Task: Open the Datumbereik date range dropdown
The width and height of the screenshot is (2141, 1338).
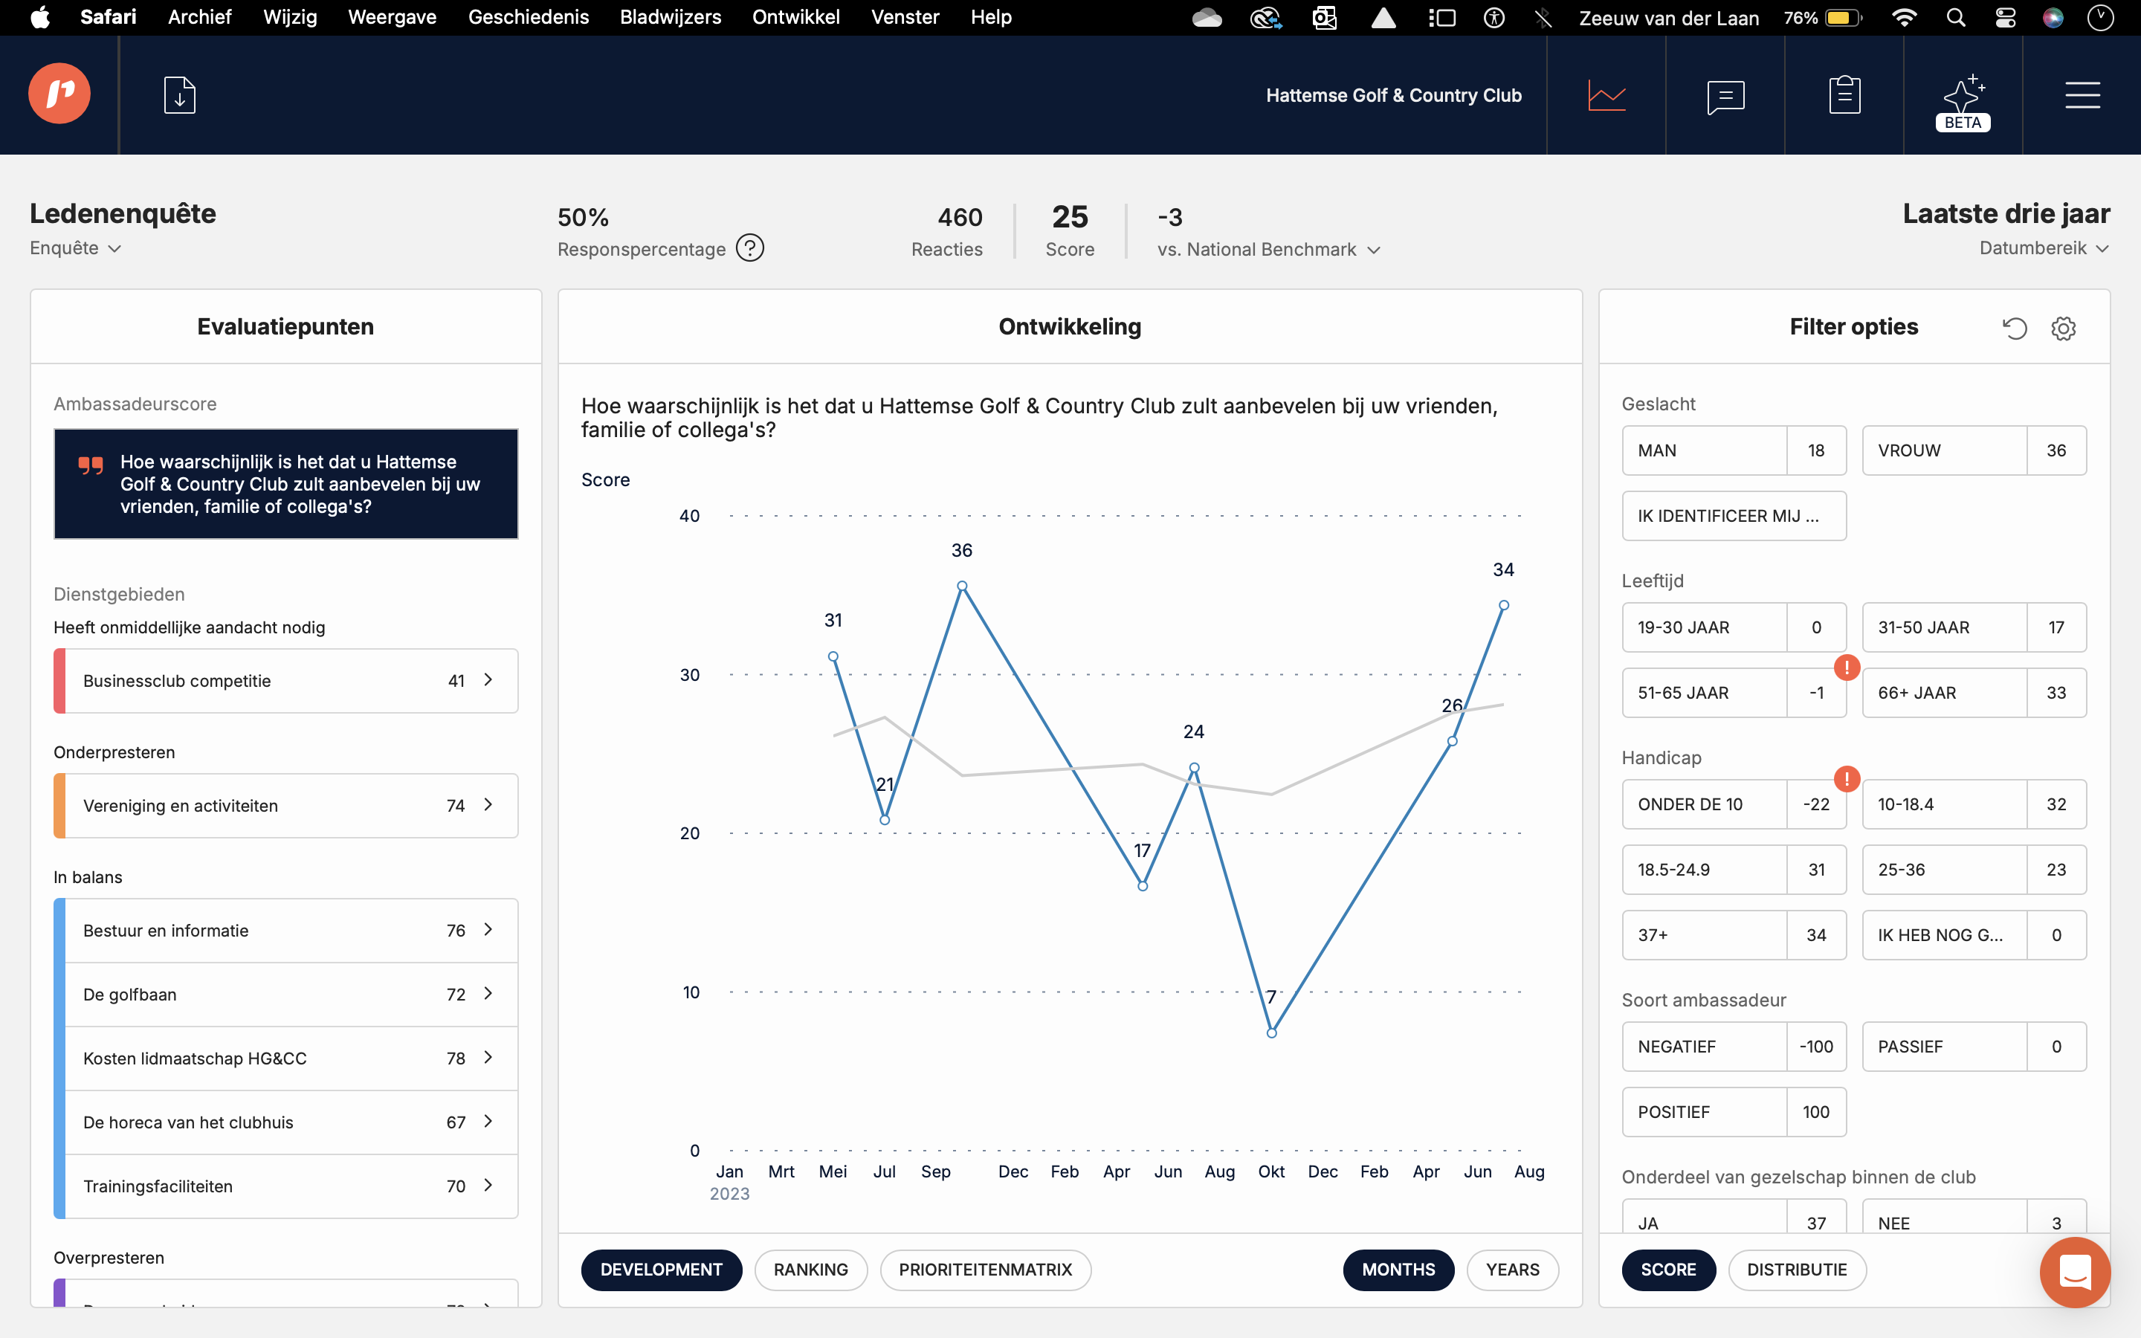Action: (x=2044, y=249)
